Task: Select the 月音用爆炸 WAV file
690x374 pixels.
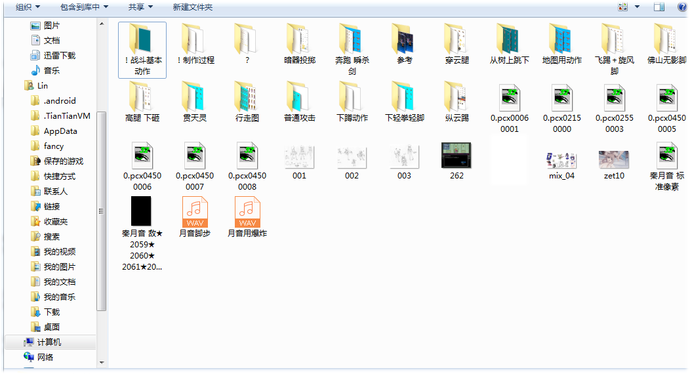Action: click(247, 217)
